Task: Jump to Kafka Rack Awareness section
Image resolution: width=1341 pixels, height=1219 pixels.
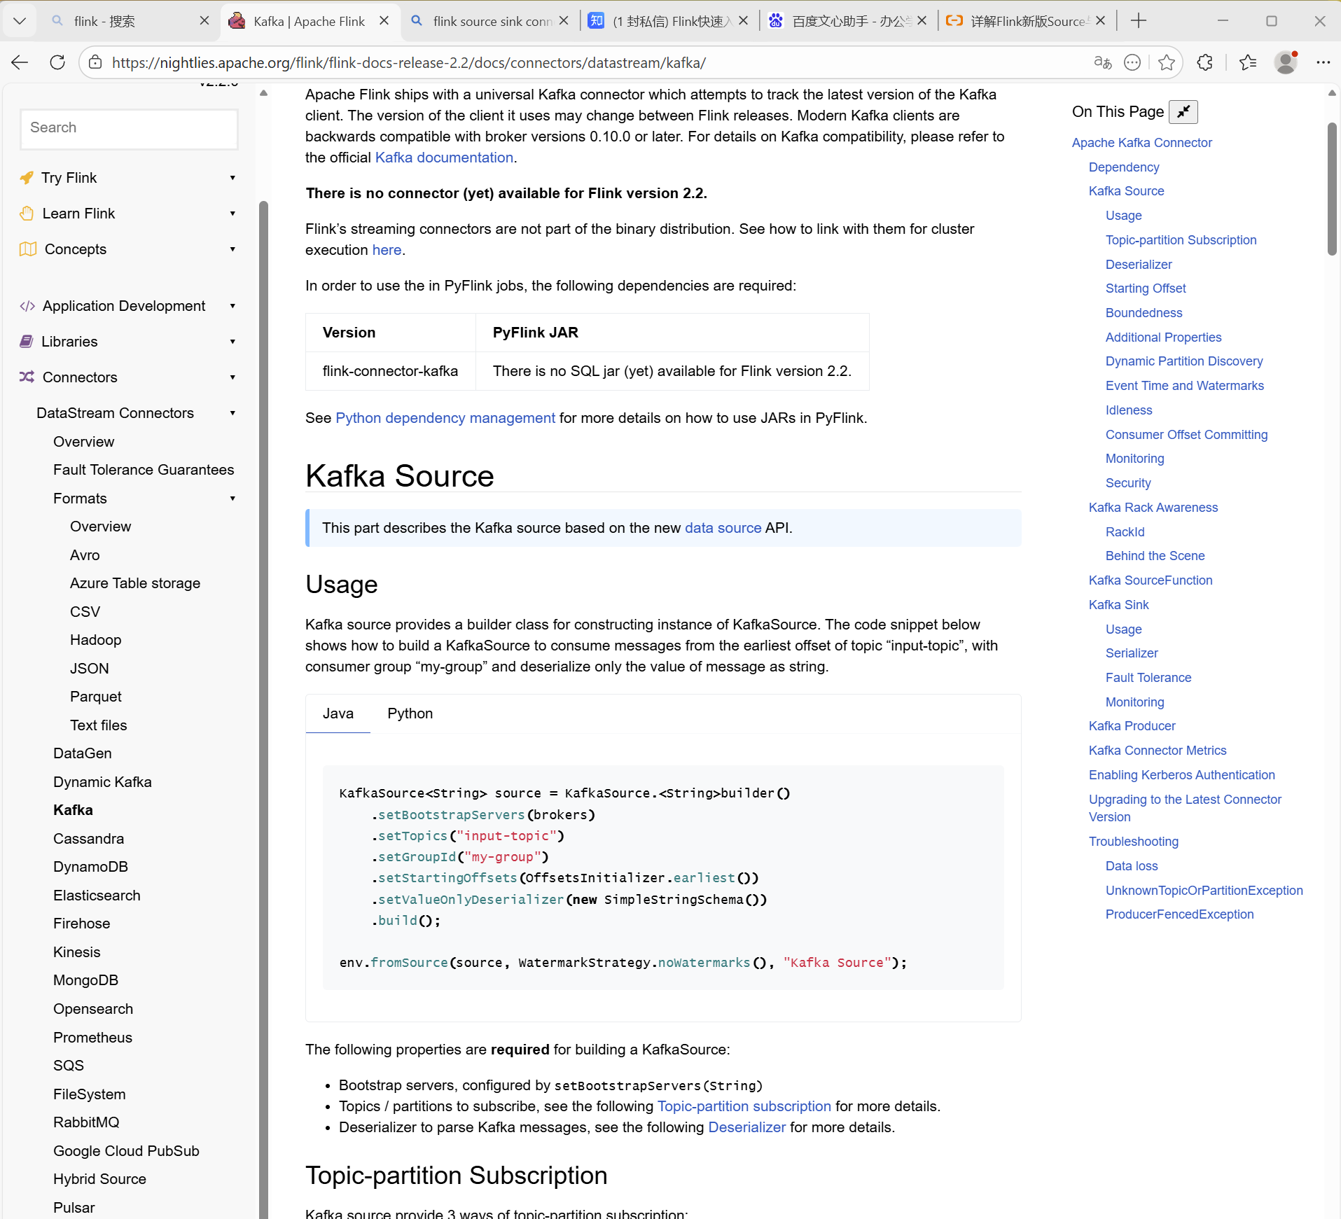Action: pyautogui.click(x=1153, y=508)
